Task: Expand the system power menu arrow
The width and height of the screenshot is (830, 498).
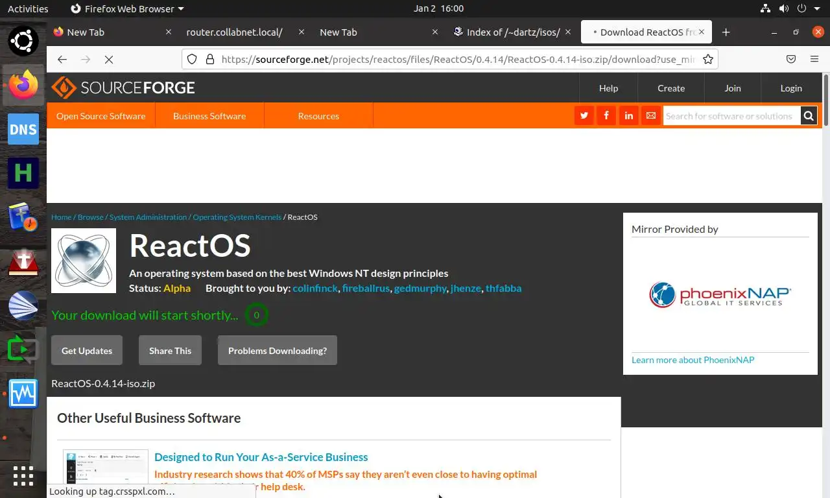Action: [x=817, y=8]
